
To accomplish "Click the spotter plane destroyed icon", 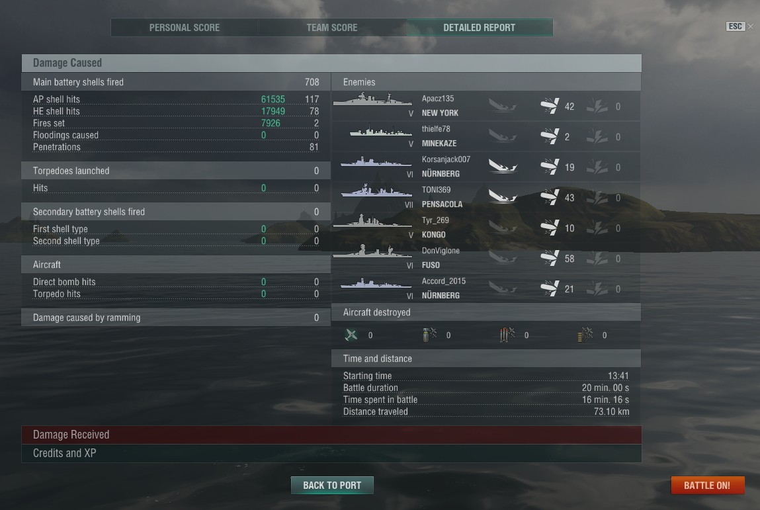I will (585, 335).
